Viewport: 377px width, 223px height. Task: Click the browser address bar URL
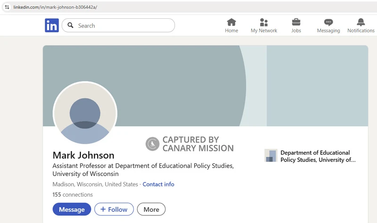[x=55, y=7]
